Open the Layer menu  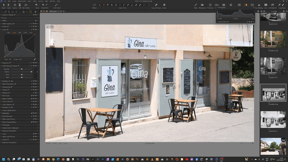[29, 1]
